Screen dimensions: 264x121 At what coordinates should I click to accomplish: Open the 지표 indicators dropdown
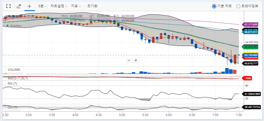(76, 6)
